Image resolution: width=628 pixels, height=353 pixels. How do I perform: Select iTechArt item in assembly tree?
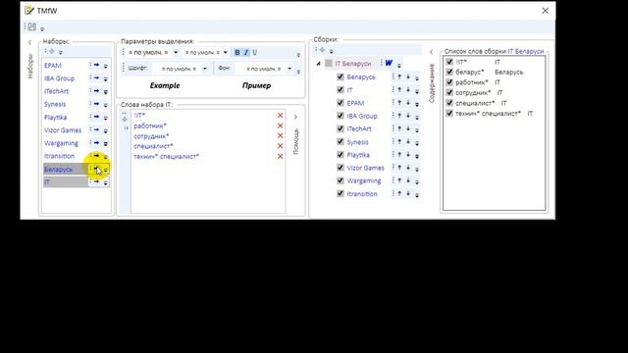pos(359,128)
